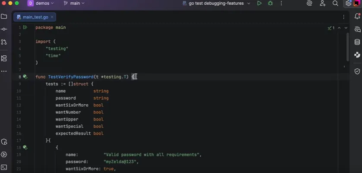The height and width of the screenshot is (173, 362).
Task: Open Search Everywhere magnifier icon
Action: (x=335, y=3)
